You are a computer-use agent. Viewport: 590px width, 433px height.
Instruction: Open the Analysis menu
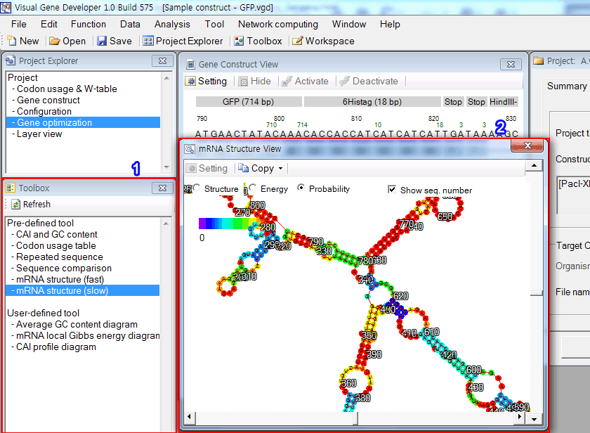point(172,24)
